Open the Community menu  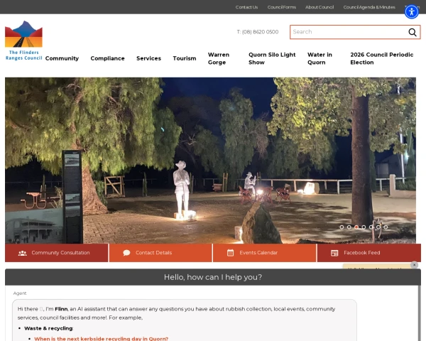pyautogui.click(x=62, y=58)
